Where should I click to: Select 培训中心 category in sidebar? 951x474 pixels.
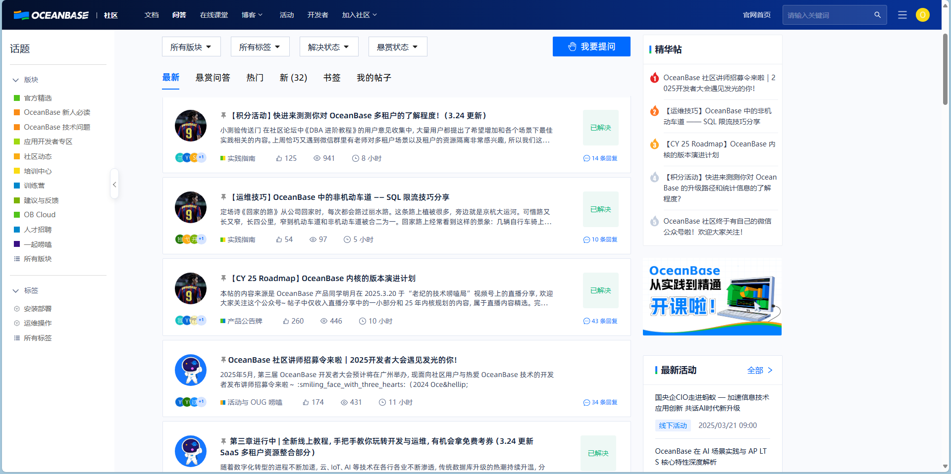38,171
